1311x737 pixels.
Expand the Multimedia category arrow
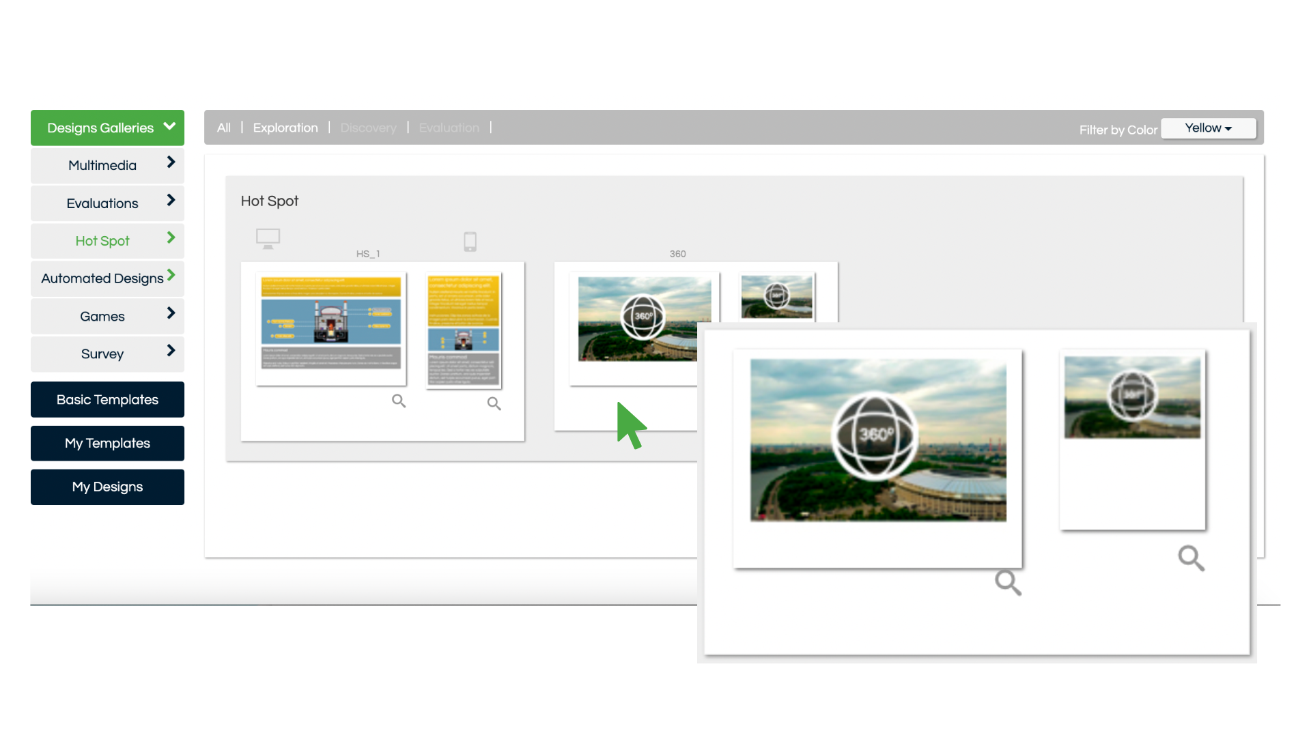click(x=171, y=162)
